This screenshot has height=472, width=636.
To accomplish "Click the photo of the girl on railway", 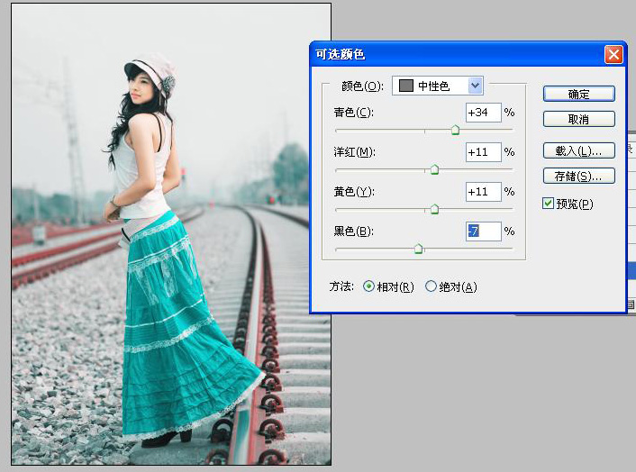I will [x=171, y=234].
